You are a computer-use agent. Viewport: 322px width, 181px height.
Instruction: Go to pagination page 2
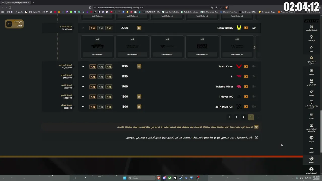coord(244,117)
